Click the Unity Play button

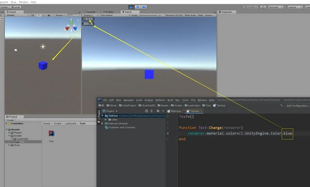[131, 7]
